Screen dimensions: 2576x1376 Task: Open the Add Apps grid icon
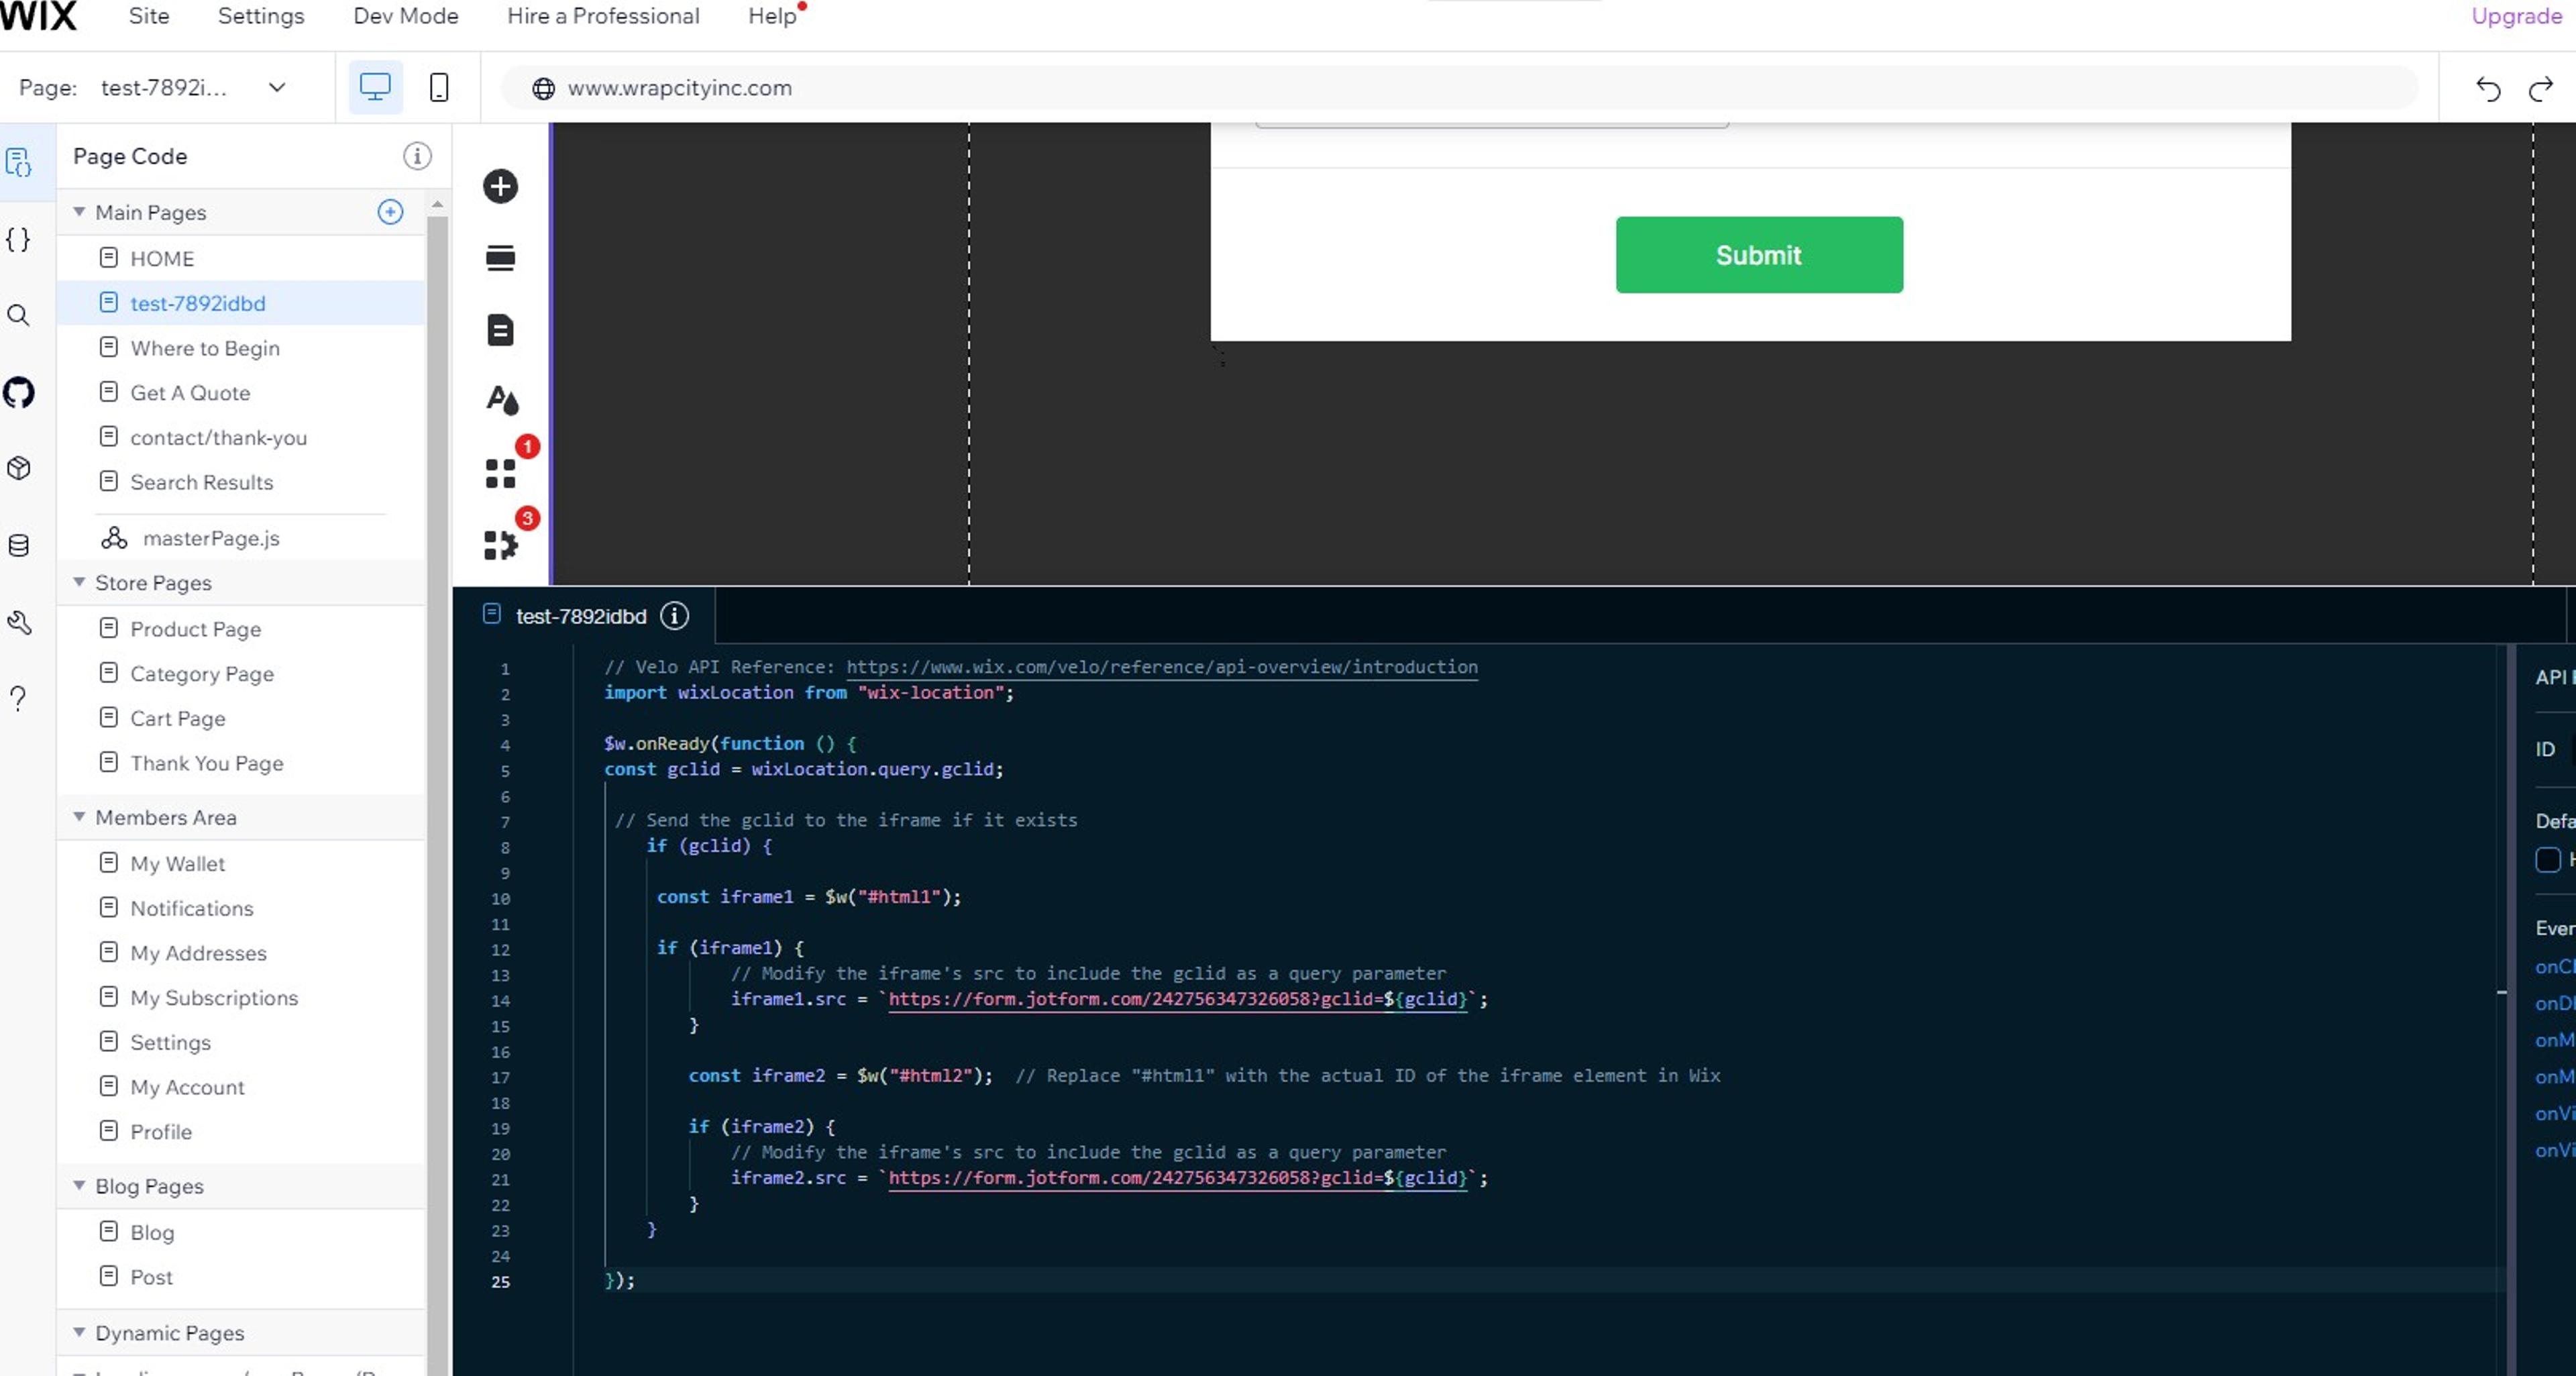click(500, 473)
